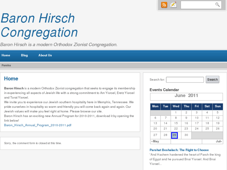Click the 'Wed' calendar column header
This screenshot has height=170, width=227.
(x=176, y=106)
